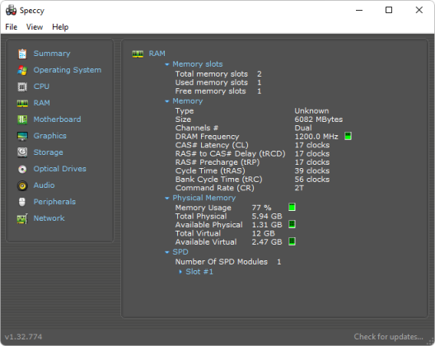Toggle the Memory Usage green indicator
The image size is (435, 346).
click(292, 208)
